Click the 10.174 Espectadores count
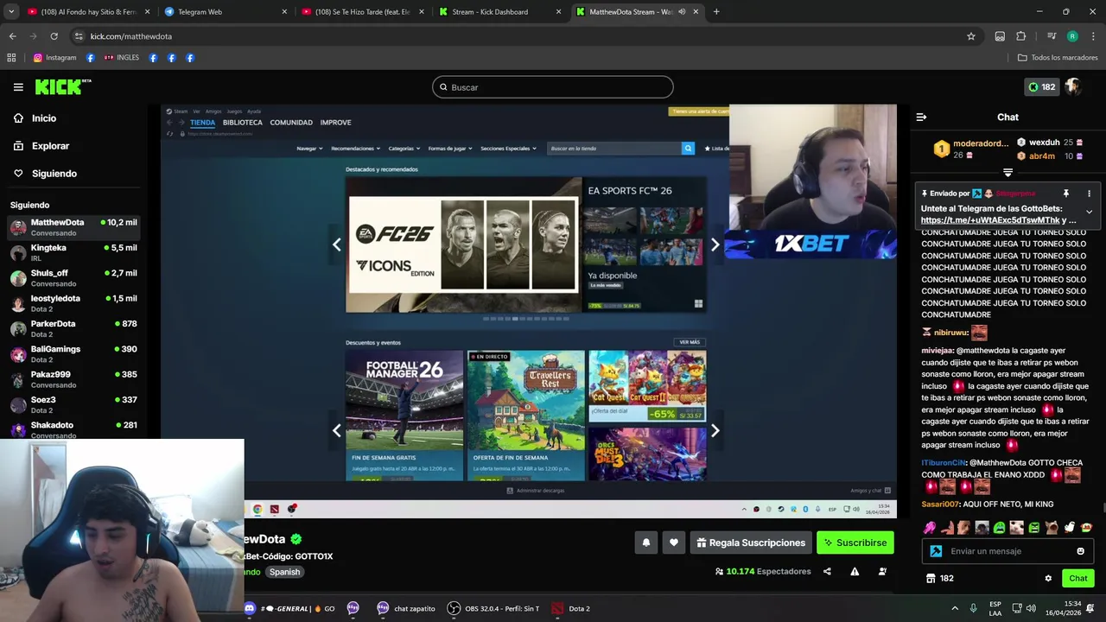The image size is (1106, 622). coord(763,571)
